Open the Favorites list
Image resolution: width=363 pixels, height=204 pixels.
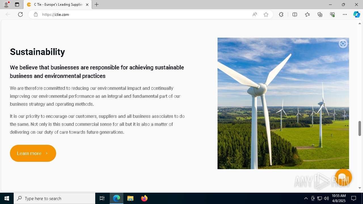[x=307, y=14]
